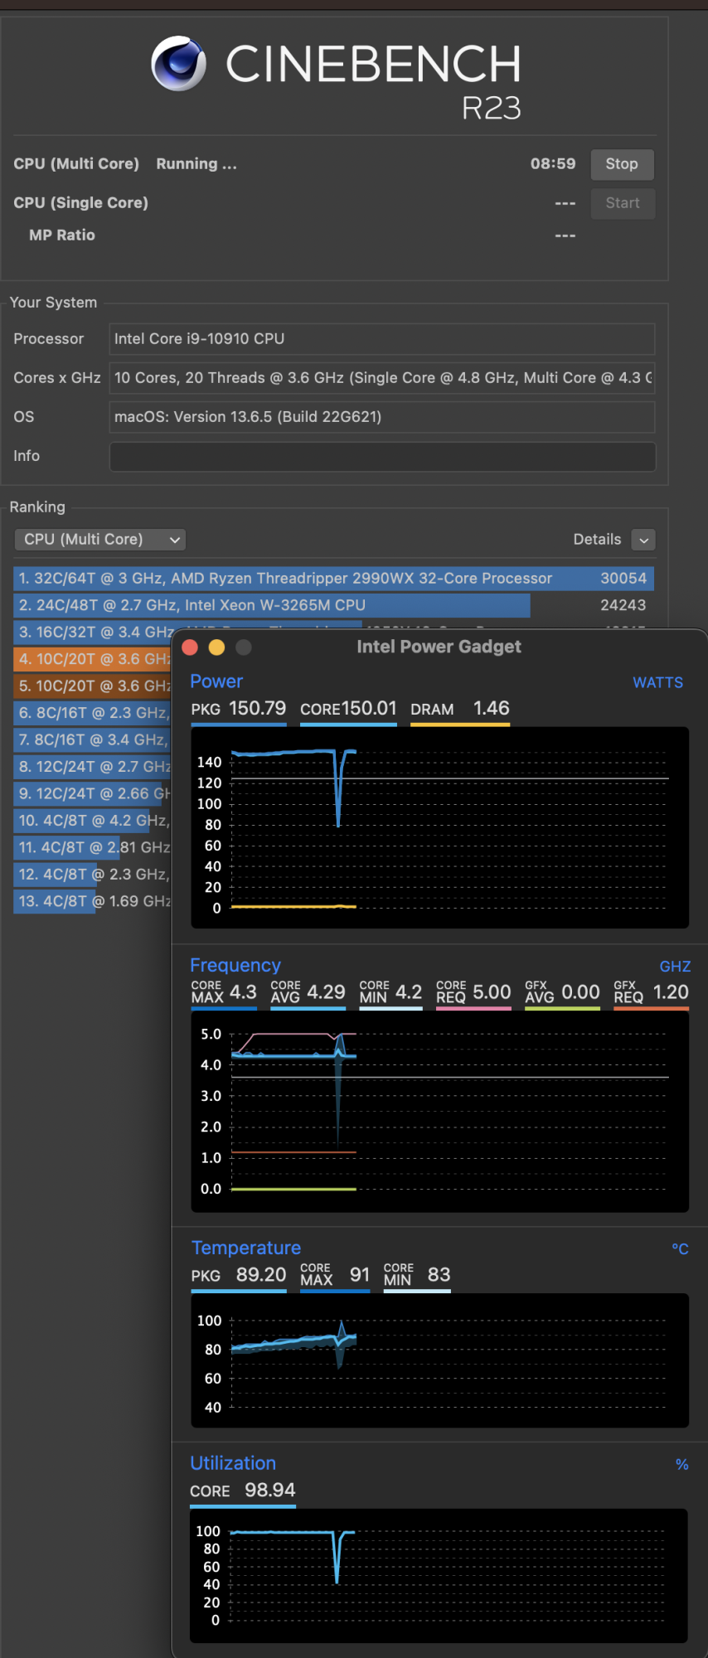Click the disabled Single Core Start button

(x=622, y=203)
